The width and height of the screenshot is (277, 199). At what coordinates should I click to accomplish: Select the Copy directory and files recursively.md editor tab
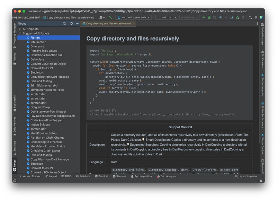(x=108, y=24)
